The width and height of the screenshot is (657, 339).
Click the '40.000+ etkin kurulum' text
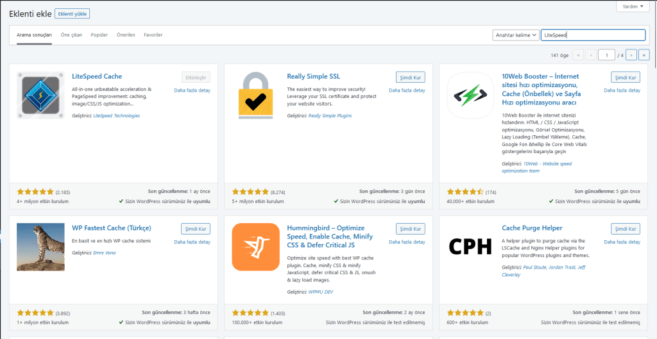(x=470, y=201)
